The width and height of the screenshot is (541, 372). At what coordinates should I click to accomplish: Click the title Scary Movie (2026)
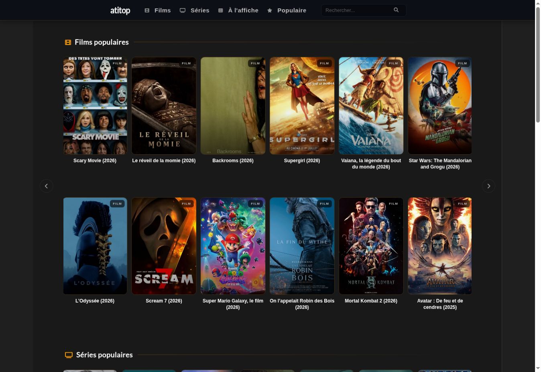[95, 161]
